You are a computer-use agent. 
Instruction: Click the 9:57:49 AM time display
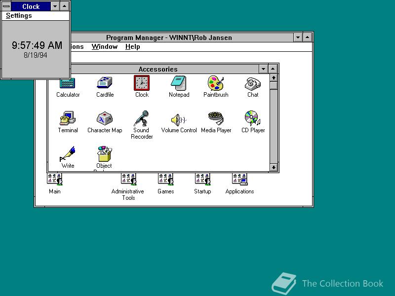click(37, 45)
